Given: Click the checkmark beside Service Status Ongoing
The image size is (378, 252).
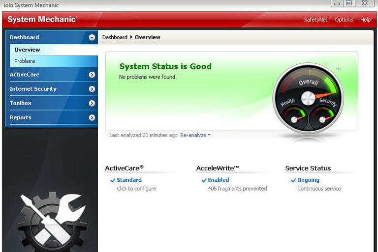Looking at the screenshot, I should pos(293,180).
